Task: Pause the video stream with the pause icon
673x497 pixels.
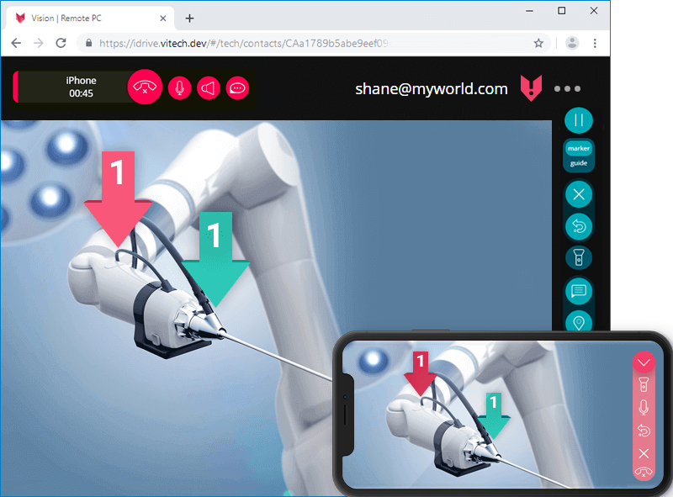Action: click(x=579, y=120)
